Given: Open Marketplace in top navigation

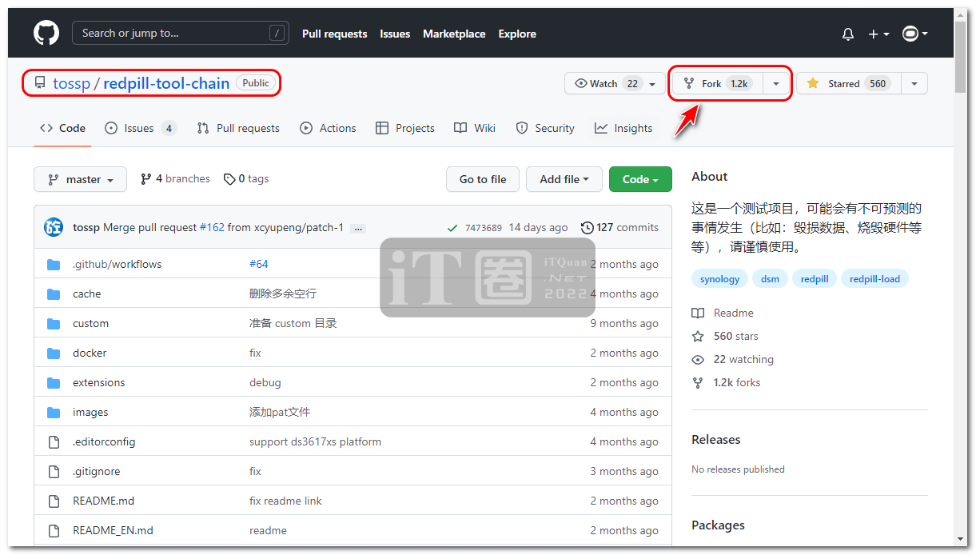Looking at the screenshot, I should tap(454, 34).
